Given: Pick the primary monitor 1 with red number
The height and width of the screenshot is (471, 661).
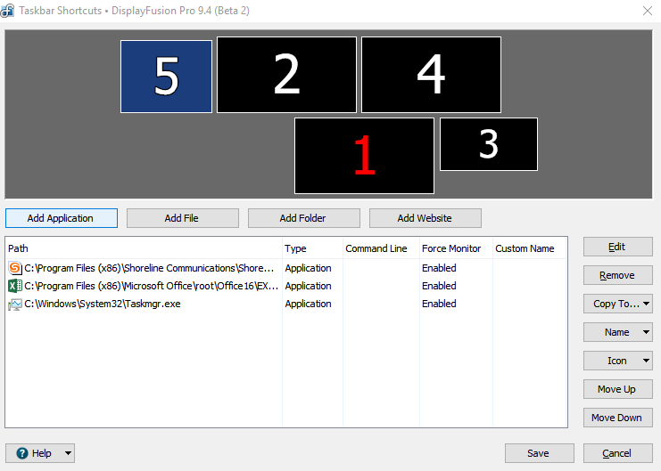Looking at the screenshot, I should (364, 156).
